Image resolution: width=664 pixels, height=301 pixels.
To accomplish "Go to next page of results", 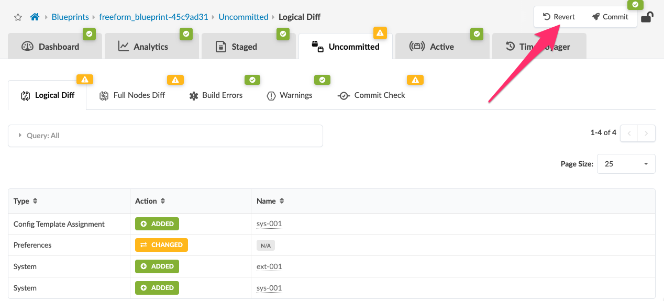I will pos(647,133).
